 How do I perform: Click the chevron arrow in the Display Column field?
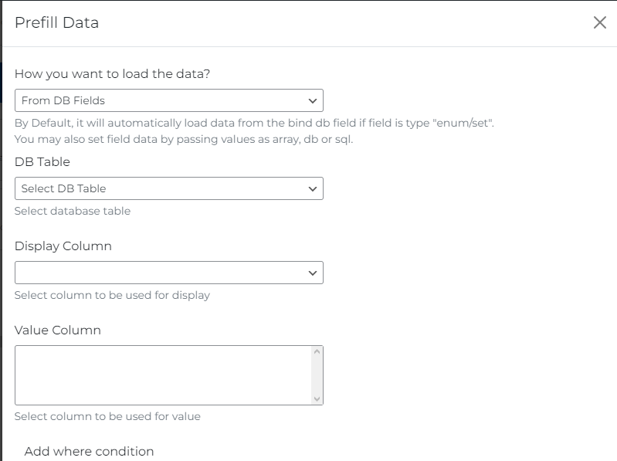(x=313, y=273)
